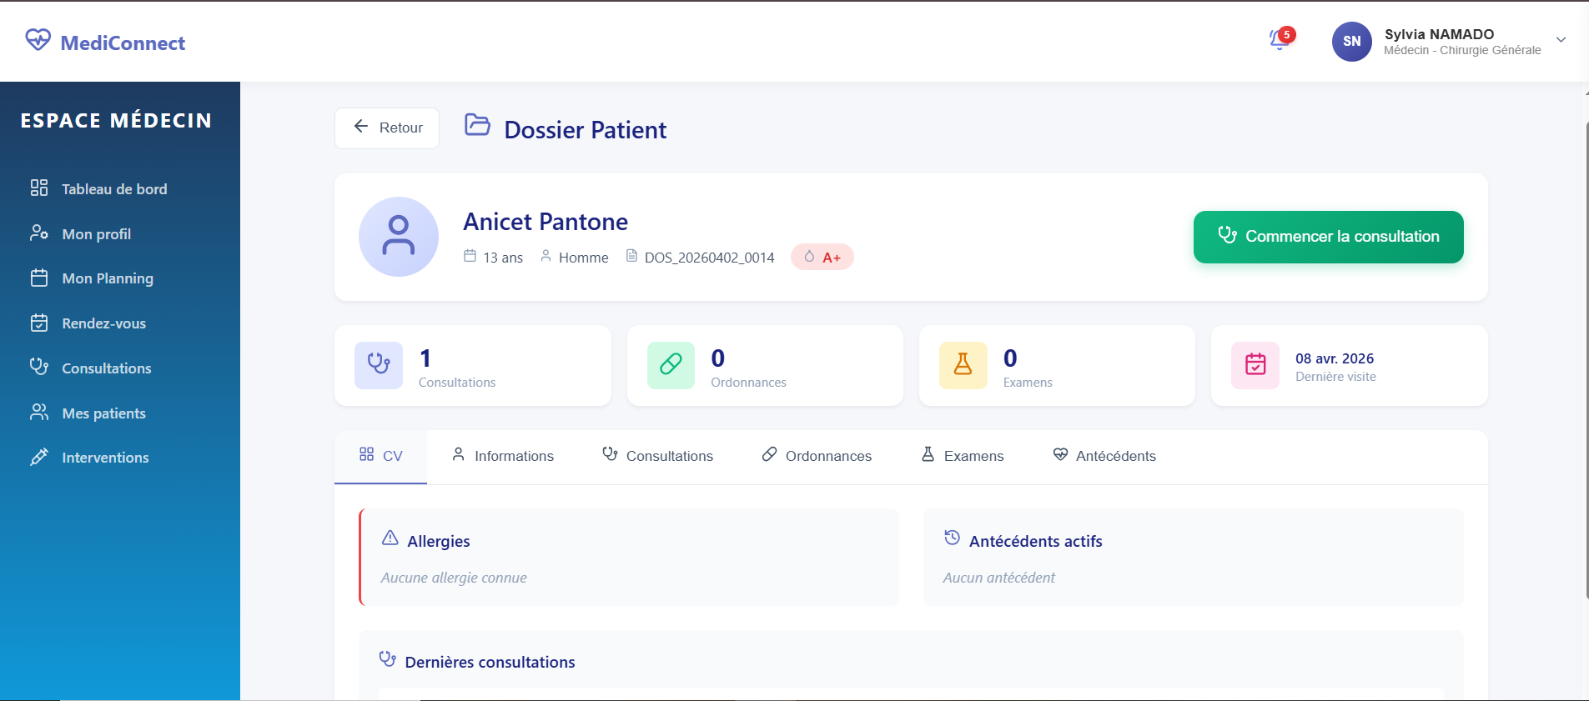Click the stethoscope icon in Consultations stat card

click(379, 365)
